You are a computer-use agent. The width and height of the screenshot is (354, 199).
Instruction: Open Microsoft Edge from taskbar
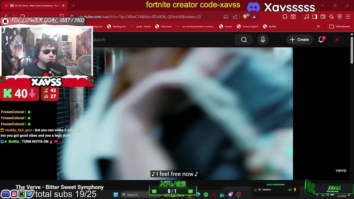pos(198,195)
